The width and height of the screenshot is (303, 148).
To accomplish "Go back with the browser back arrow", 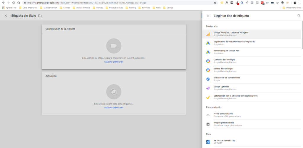I will pyautogui.click(x=3, y=3).
